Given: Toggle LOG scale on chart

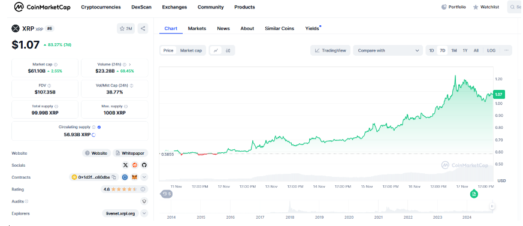Looking at the screenshot, I should coord(491,50).
